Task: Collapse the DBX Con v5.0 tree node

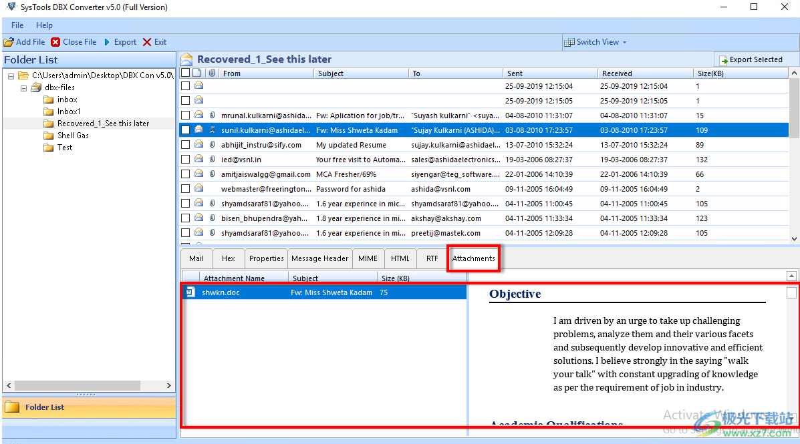Action: (9, 75)
